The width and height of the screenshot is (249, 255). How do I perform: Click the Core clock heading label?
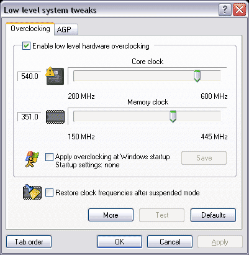click(148, 62)
